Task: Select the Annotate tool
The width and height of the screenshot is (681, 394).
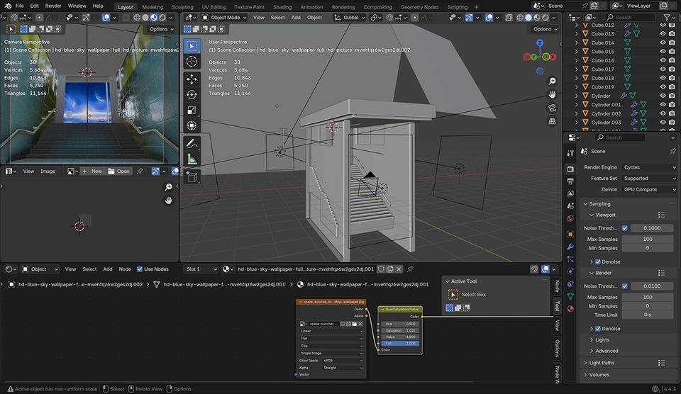Action: [x=192, y=144]
